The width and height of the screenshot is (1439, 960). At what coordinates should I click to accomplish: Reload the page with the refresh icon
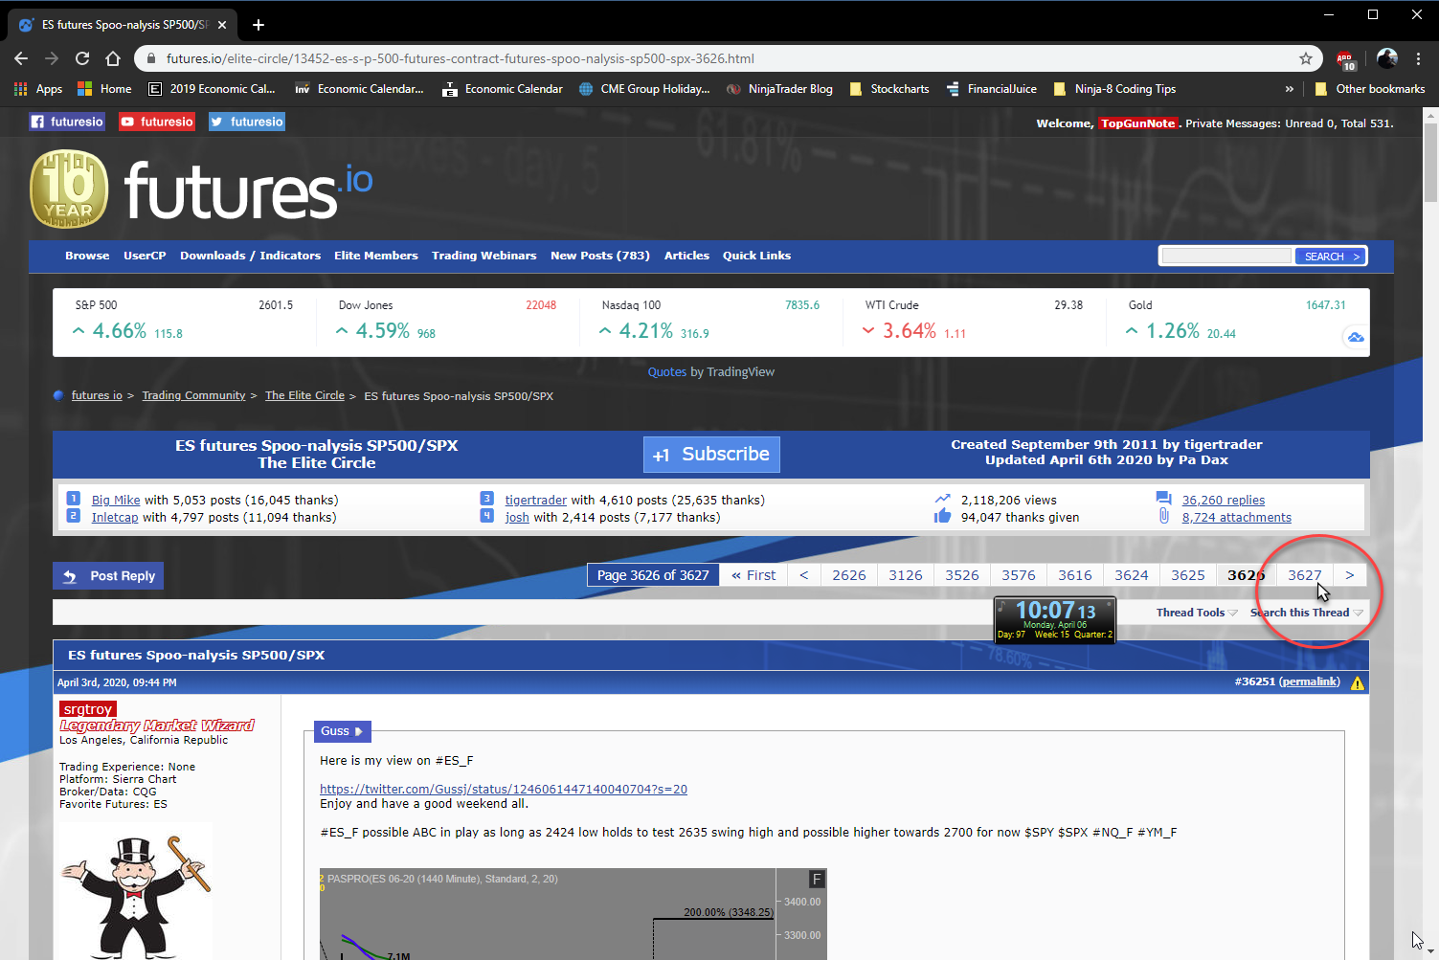coord(82,58)
